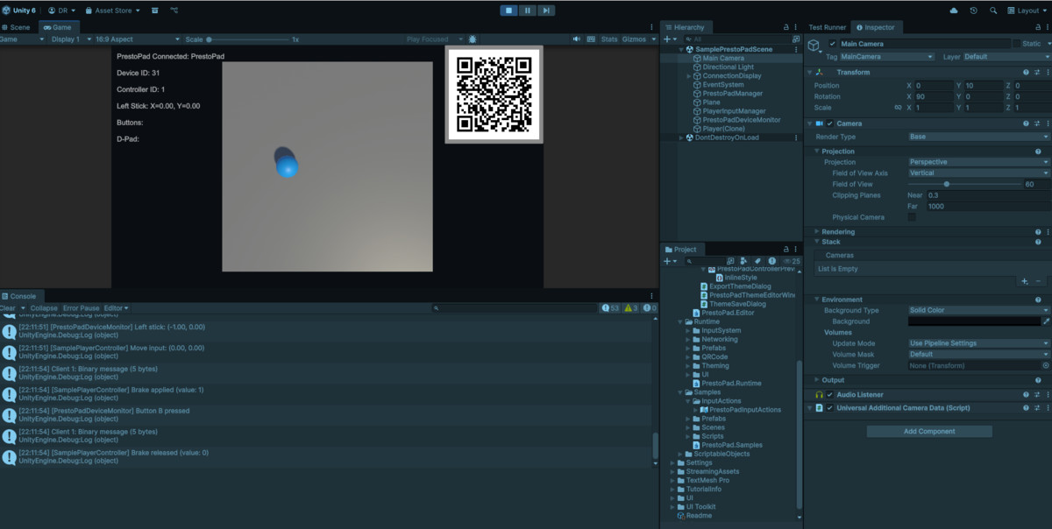Click the Step frame button

click(x=546, y=11)
